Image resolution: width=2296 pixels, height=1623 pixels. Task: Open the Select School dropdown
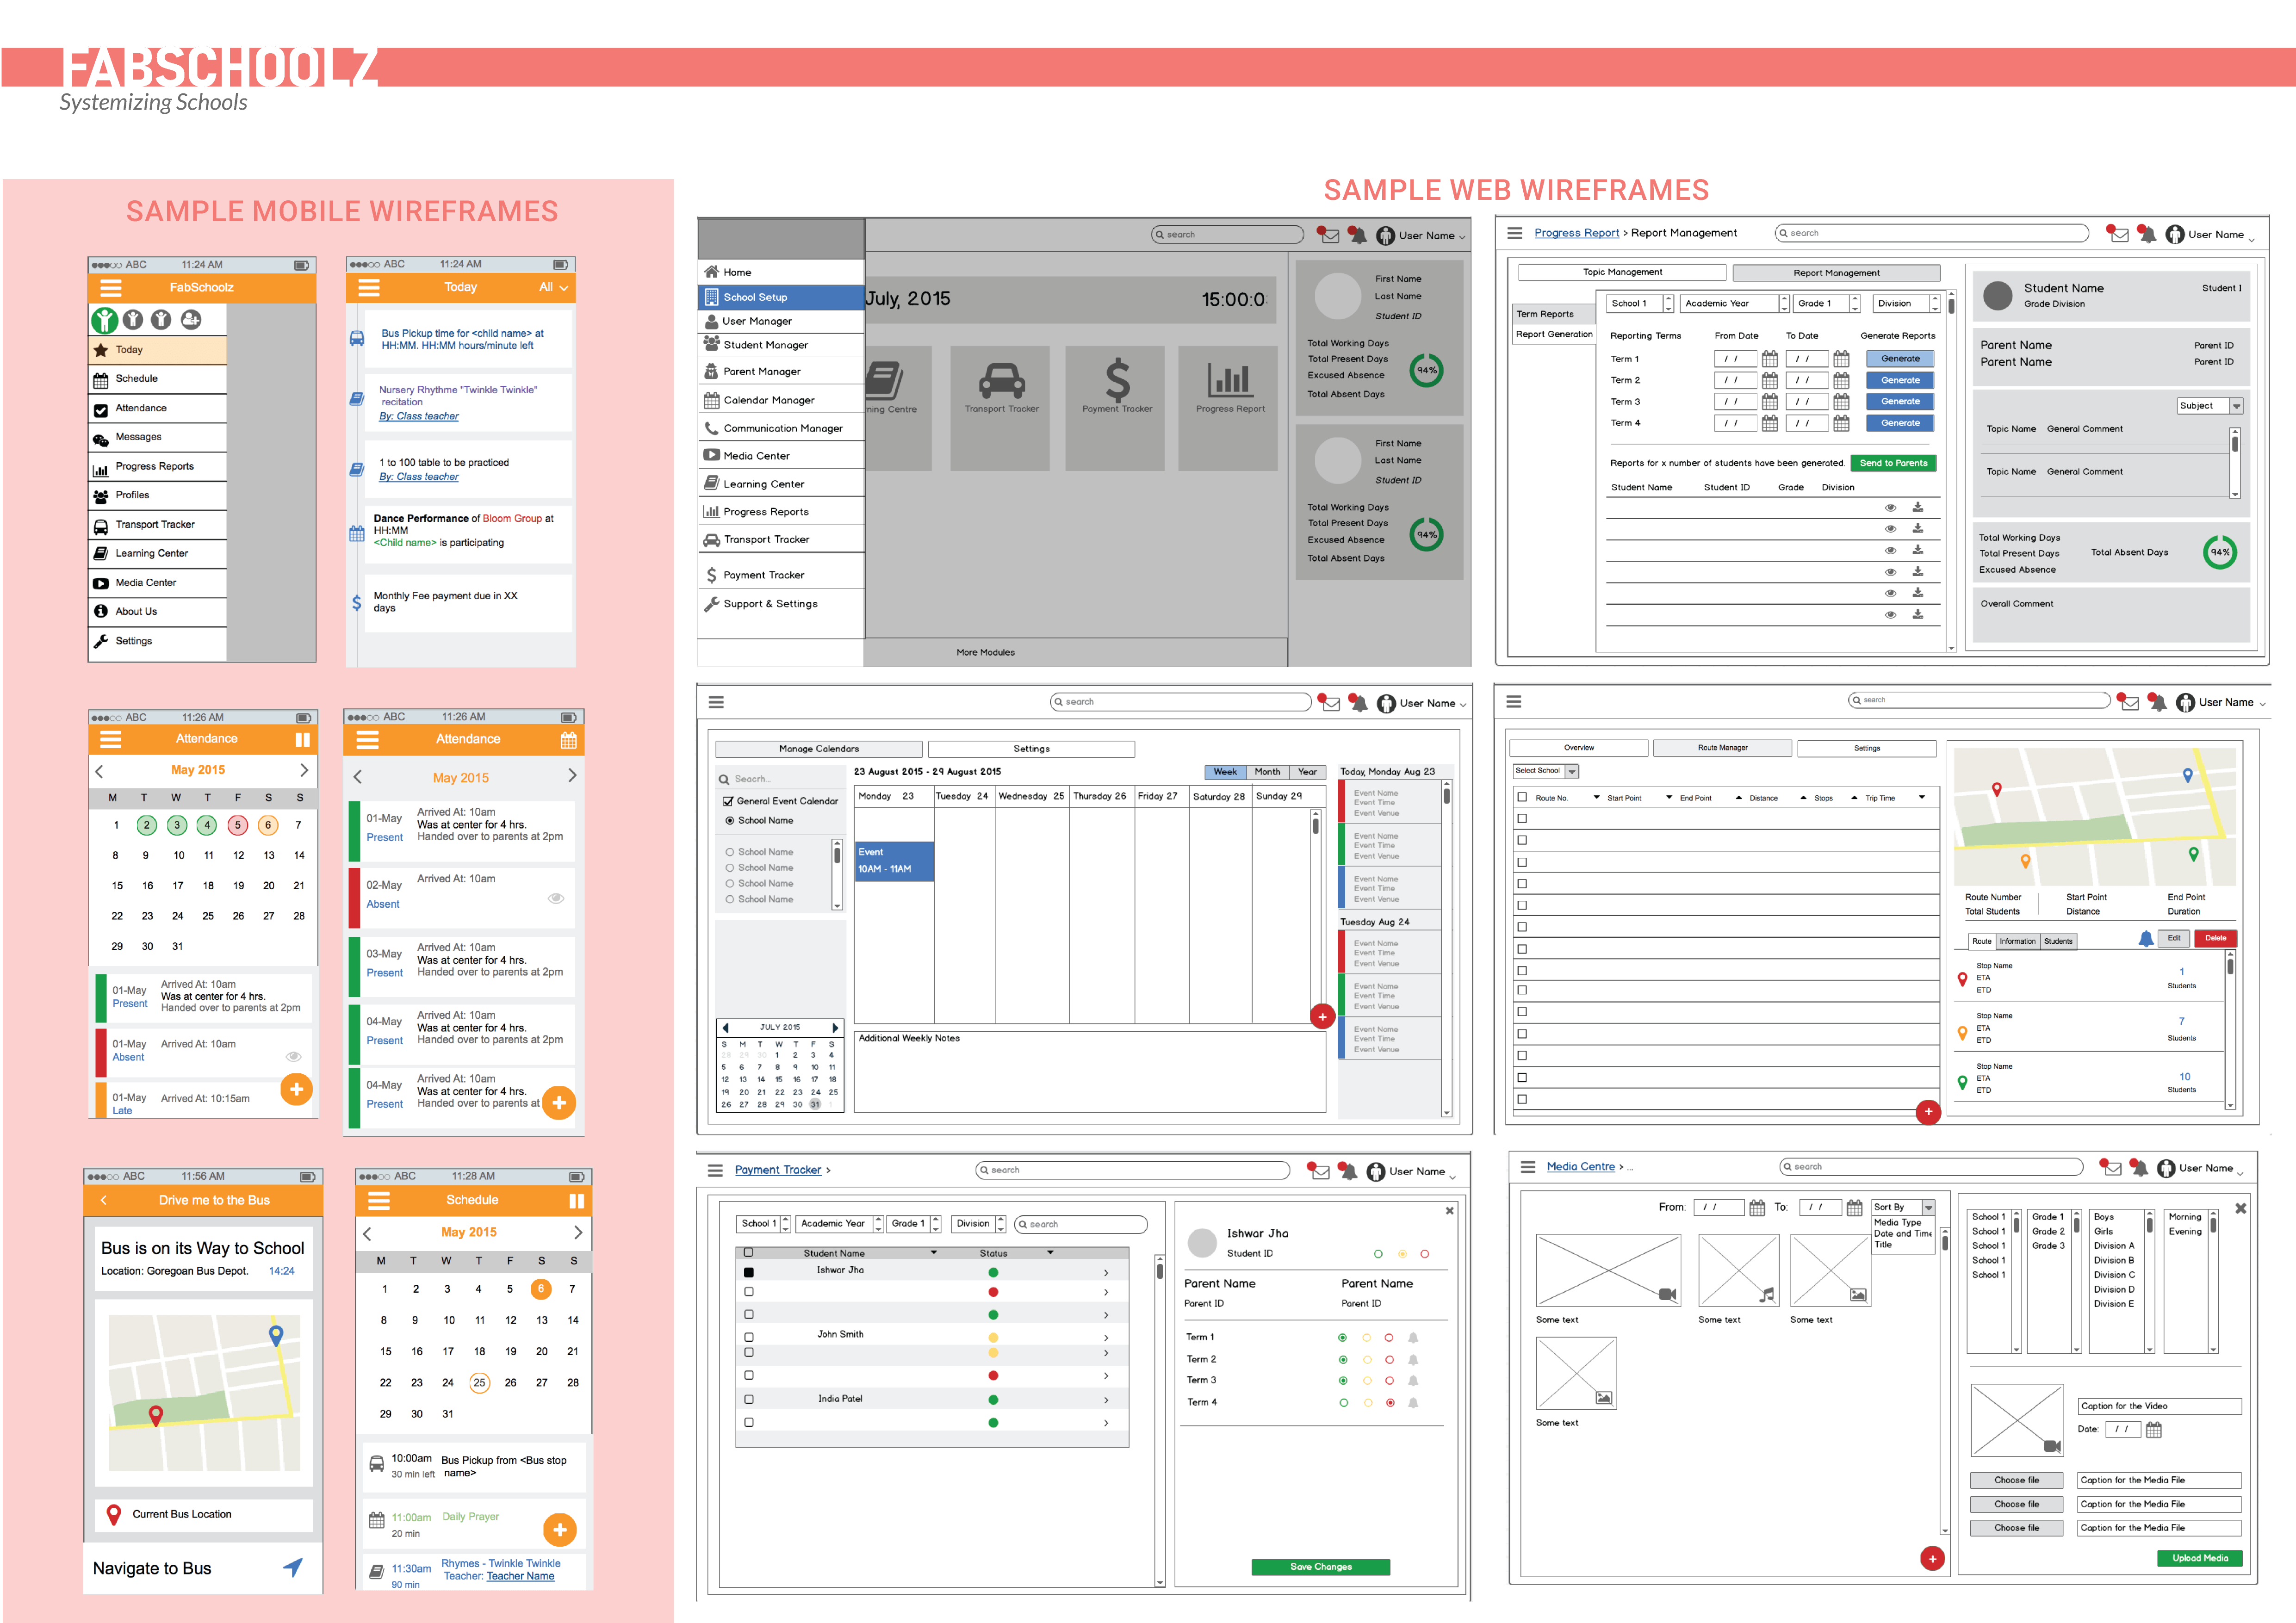click(x=1572, y=771)
